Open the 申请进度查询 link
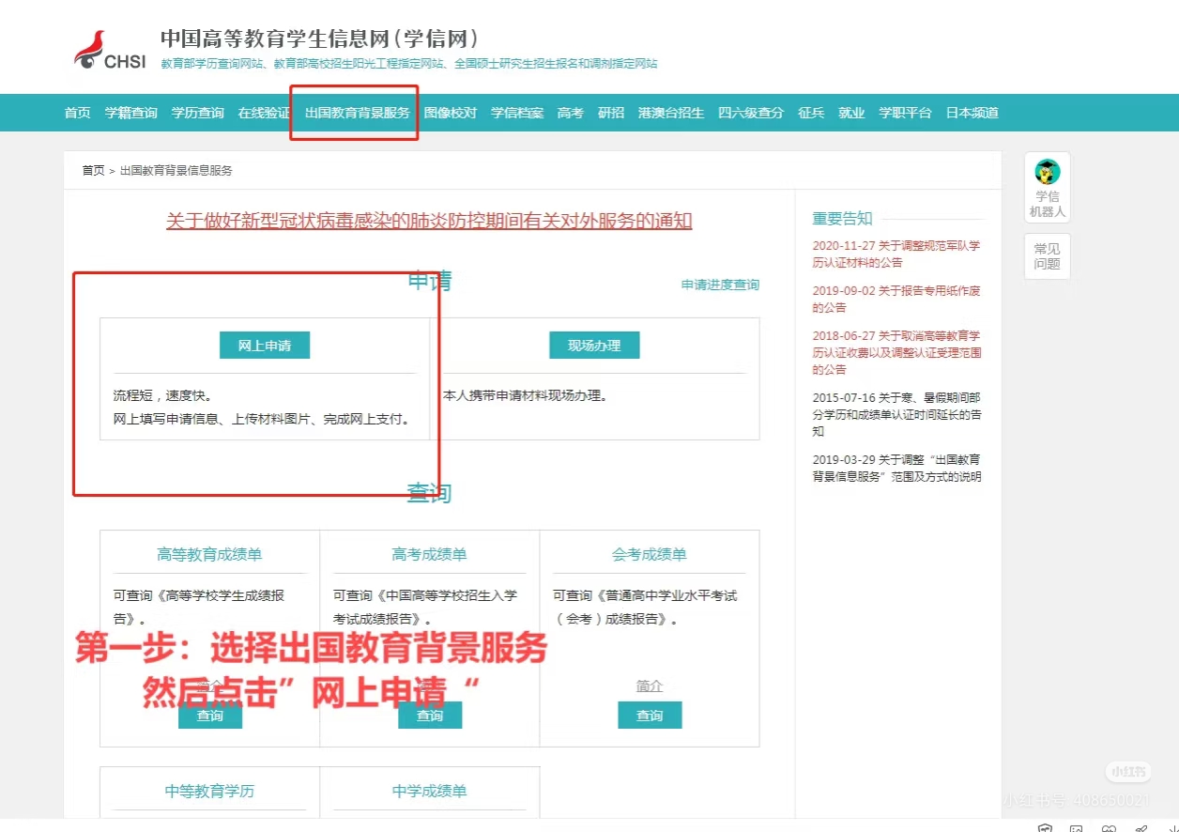The height and width of the screenshot is (832, 1179). (720, 285)
